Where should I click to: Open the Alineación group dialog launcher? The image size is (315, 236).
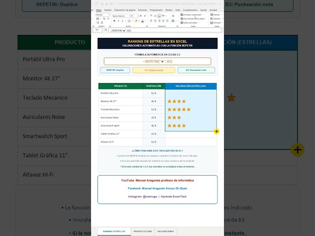pyautogui.click(x=177, y=26)
